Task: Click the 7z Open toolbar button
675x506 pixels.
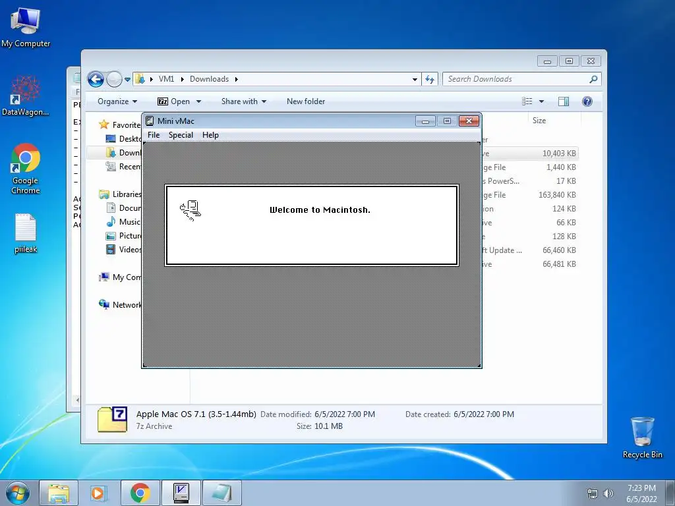Action: 173,101
